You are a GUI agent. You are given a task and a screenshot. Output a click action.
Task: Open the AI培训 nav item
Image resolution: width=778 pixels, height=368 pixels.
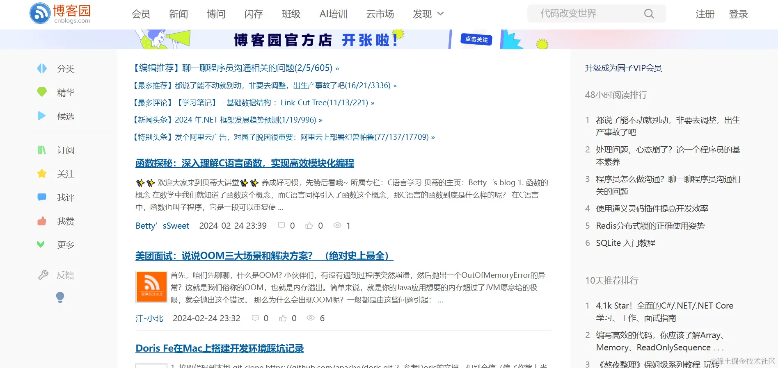(x=334, y=14)
